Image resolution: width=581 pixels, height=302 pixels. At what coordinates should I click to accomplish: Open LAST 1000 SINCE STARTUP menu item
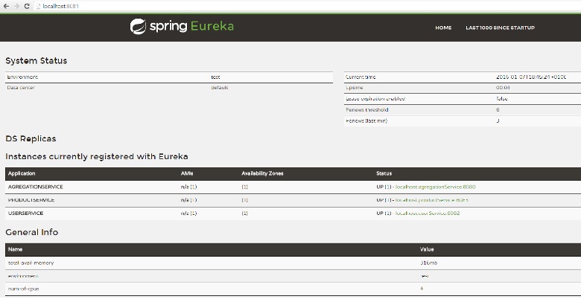click(500, 28)
